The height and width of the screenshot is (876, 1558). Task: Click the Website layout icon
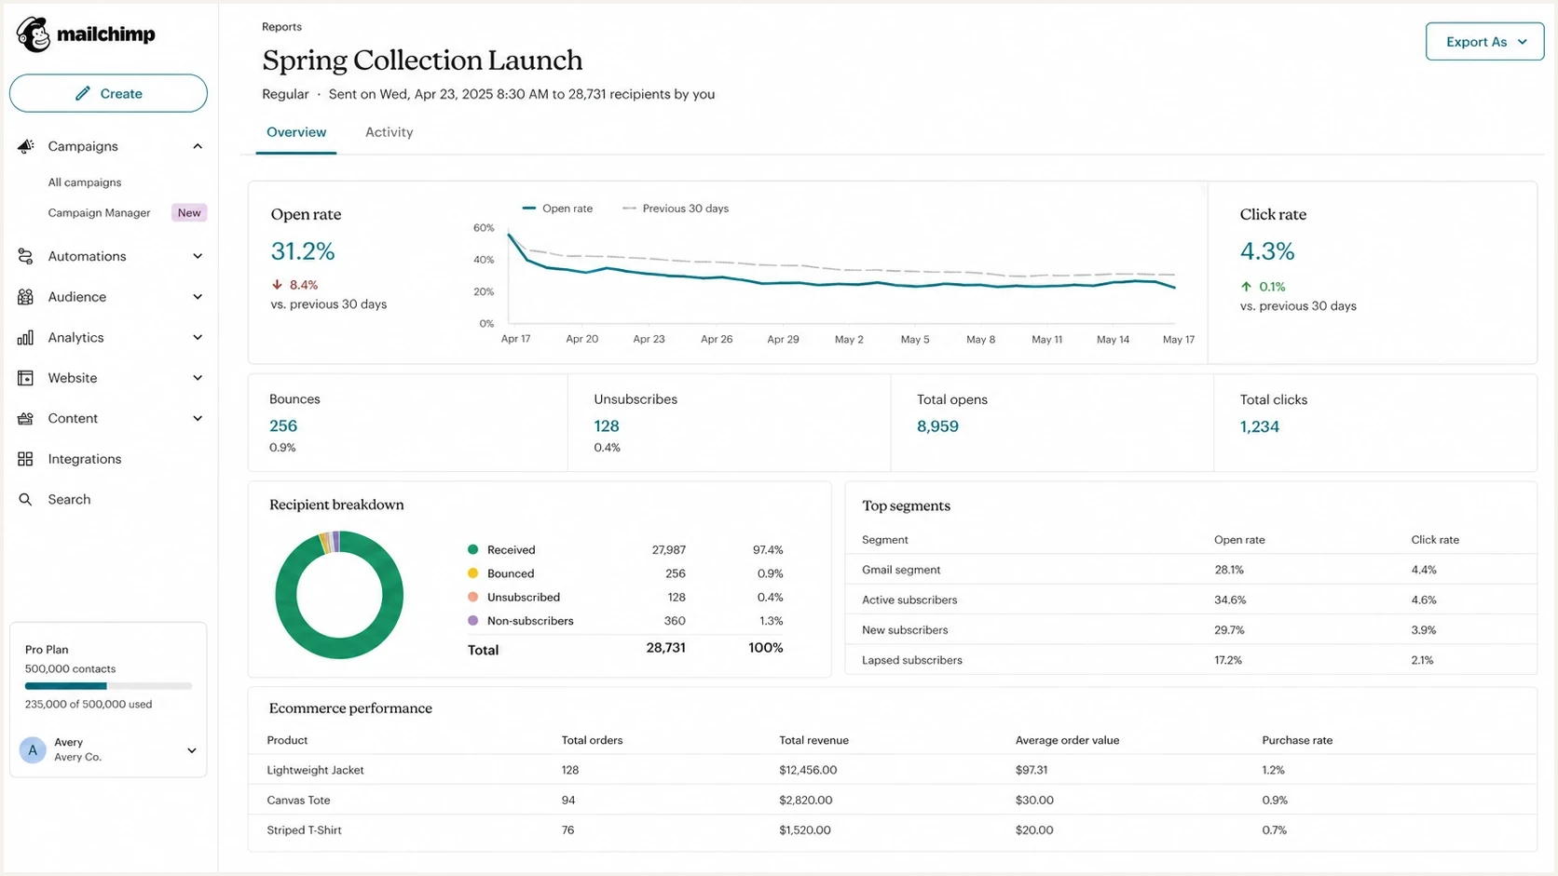pyautogui.click(x=25, y=378)
